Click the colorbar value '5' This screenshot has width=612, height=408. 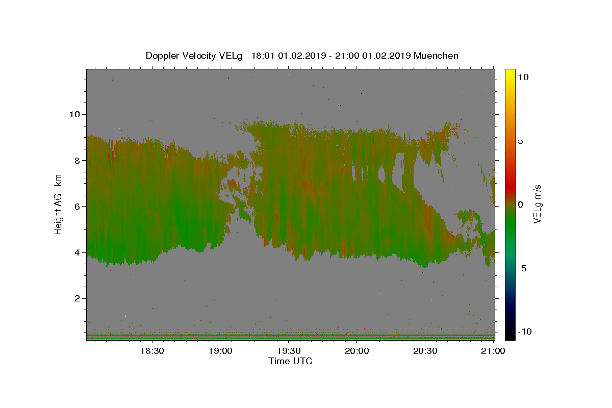pos(521,141)
